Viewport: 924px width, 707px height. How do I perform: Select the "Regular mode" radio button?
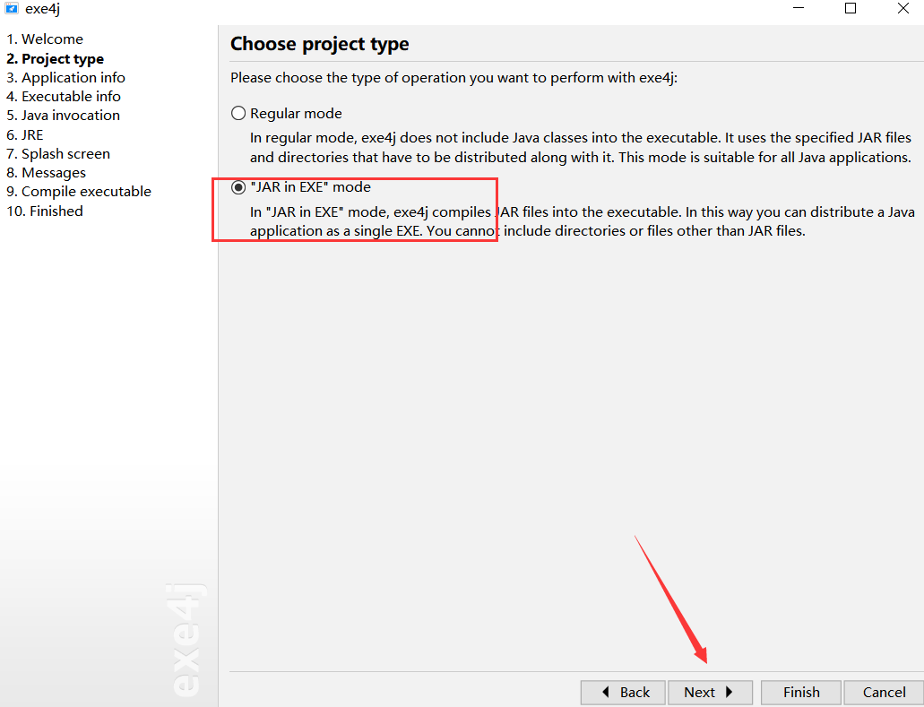point(237,113)
